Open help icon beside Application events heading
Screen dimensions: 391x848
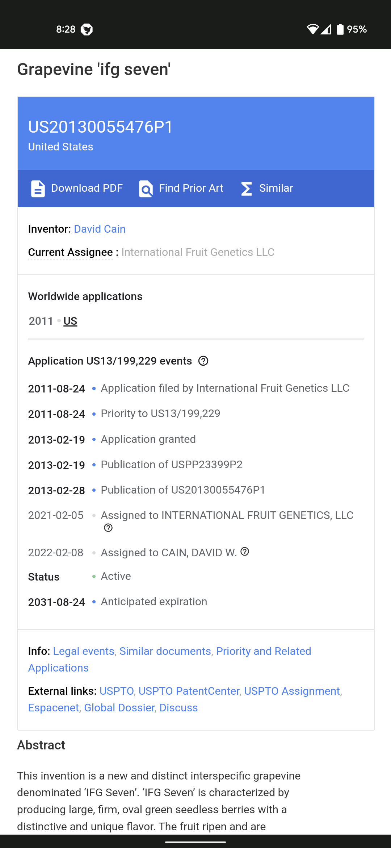pos(203,361)
